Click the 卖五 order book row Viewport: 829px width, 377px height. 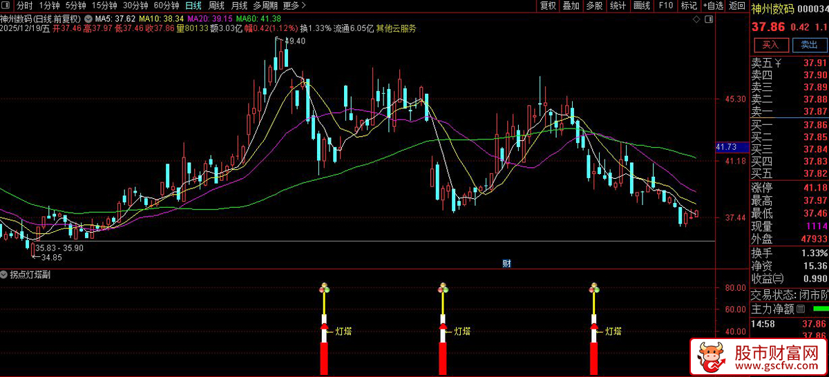point(790,63)
